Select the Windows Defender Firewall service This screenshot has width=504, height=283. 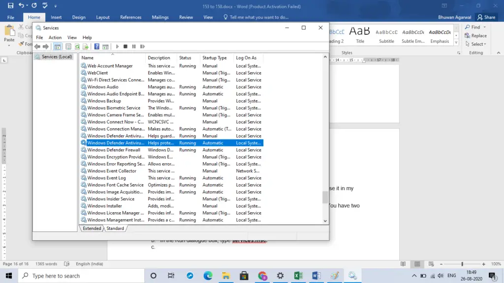click(x=172, y=150)
